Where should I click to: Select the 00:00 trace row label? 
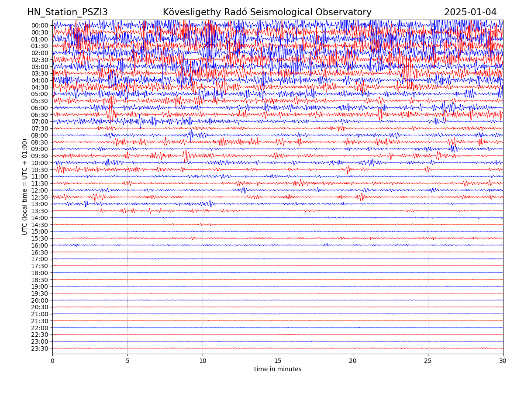coord(39,25)
